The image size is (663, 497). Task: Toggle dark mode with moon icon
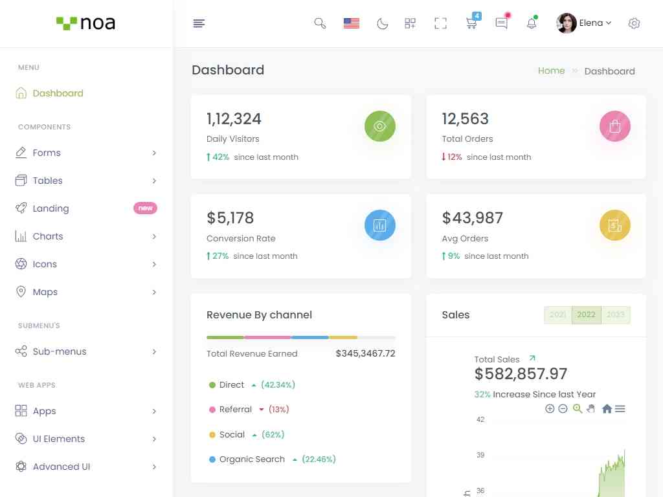pos(383,23)
